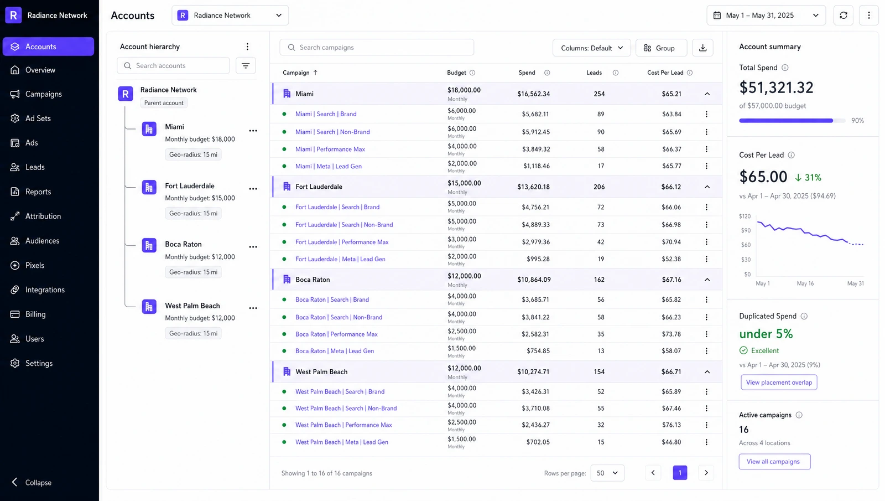Open row menu for Miami | Performance Max
This screenshot has height=501, width=885.
(x=706, y=149)
